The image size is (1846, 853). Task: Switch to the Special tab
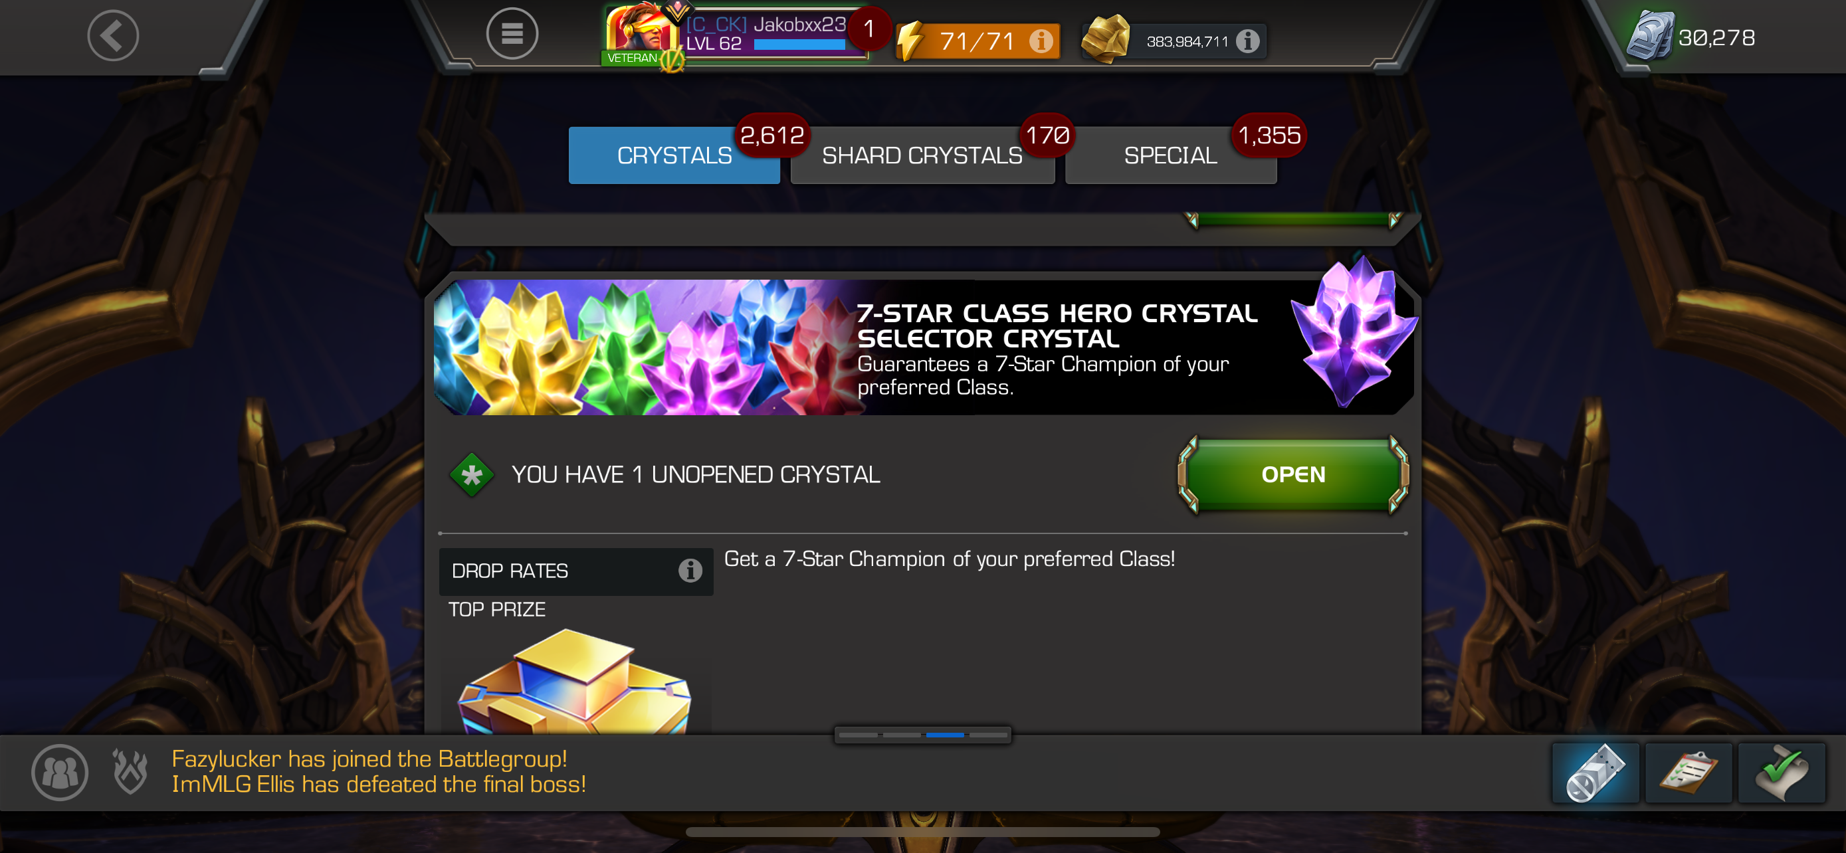pyautogui.click(x=1170, y=155)
